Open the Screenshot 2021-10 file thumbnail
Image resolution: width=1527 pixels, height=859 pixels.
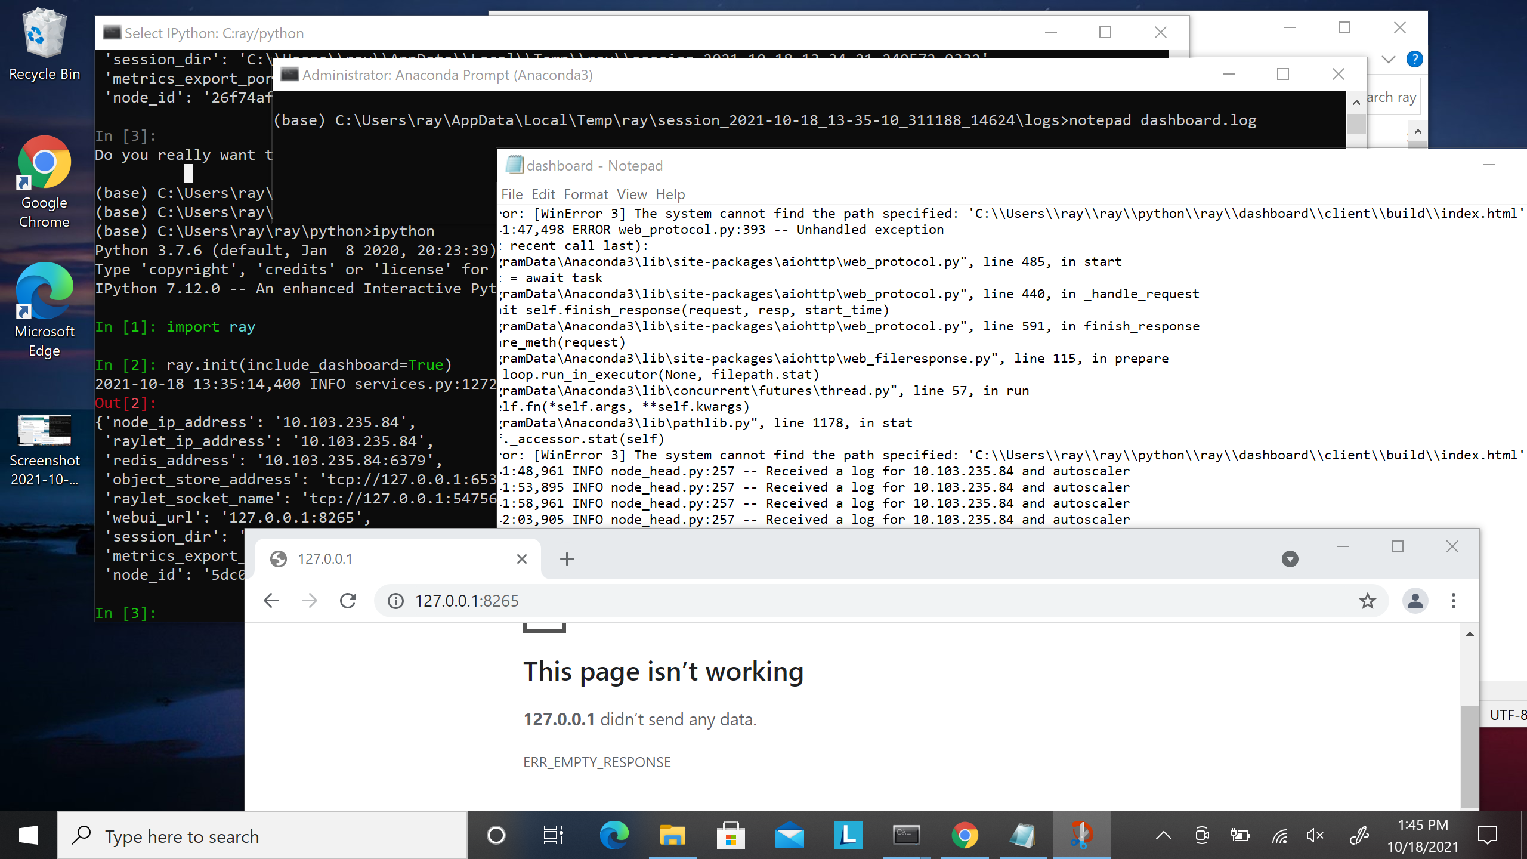pyautogui.click(x=44, y=450)
